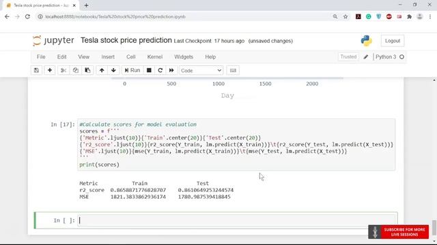Open the extensions puzzle piece menu
This screenshot has width=437, height=245.
coord(409,16)
